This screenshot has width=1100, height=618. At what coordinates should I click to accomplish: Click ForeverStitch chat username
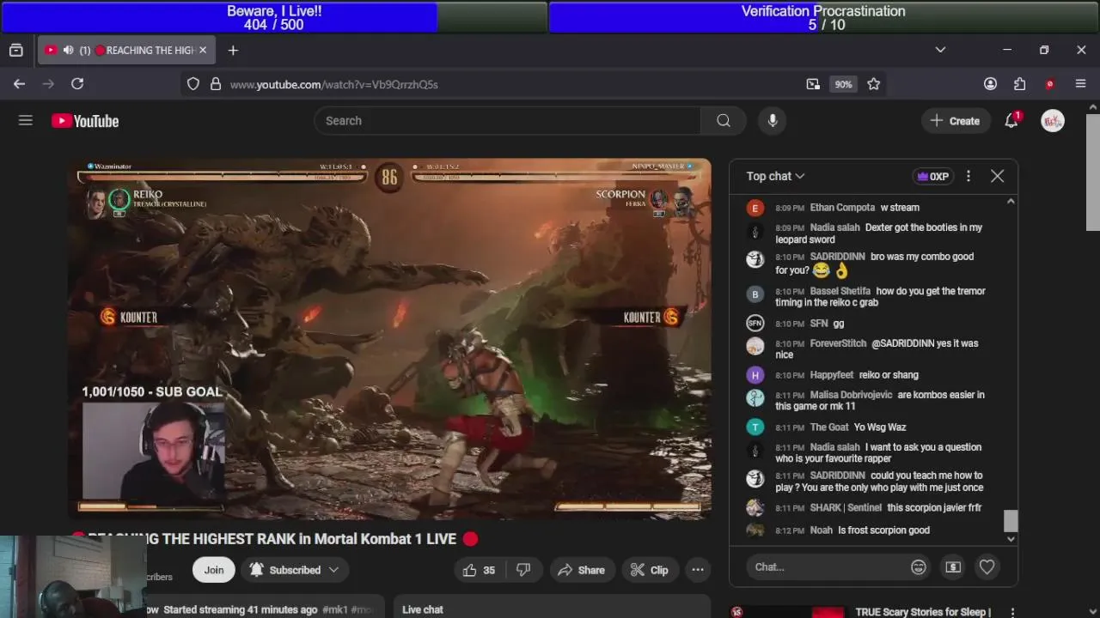[x=838, y=343]
